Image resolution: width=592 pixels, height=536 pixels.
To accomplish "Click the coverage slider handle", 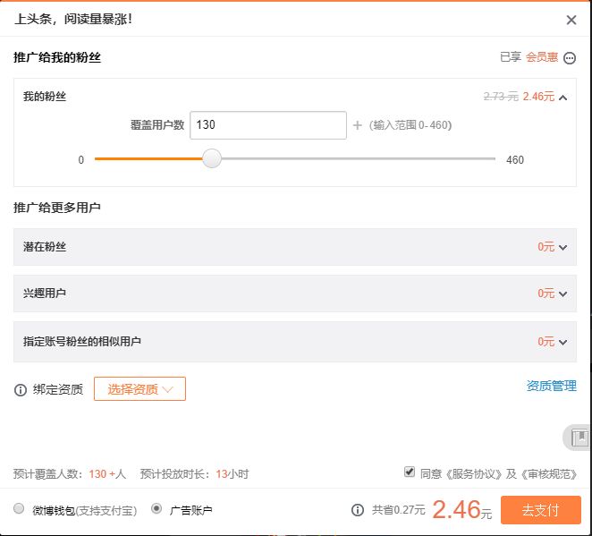I will pyautogui.click(x=212, y=158).
